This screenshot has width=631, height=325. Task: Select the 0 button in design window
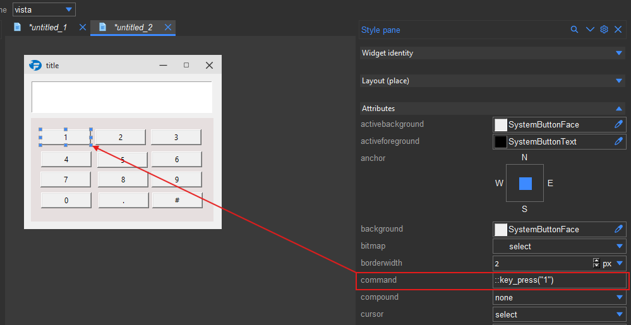tap(66, 200)
